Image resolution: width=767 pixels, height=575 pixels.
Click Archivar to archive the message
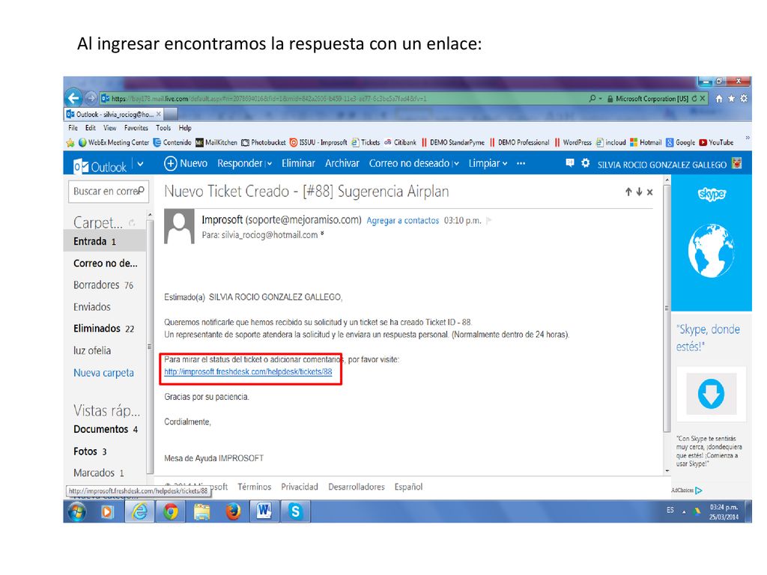(342, 163)
